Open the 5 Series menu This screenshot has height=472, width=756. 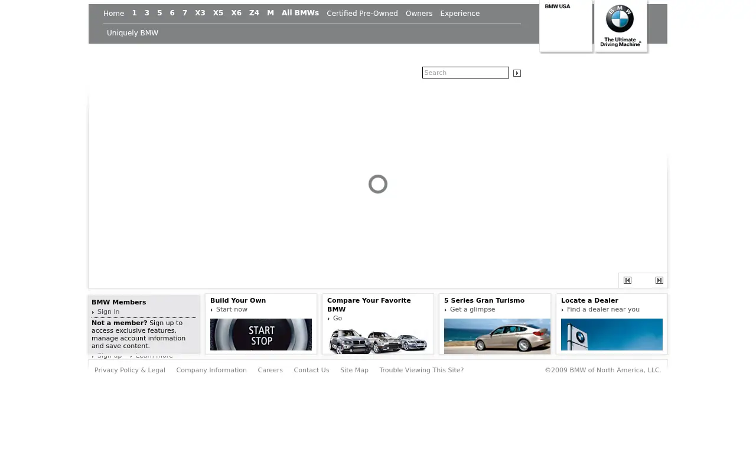click(x=159, y=13)
